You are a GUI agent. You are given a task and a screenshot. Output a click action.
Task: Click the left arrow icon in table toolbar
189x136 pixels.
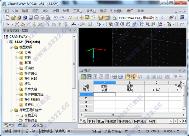[114, 76]
